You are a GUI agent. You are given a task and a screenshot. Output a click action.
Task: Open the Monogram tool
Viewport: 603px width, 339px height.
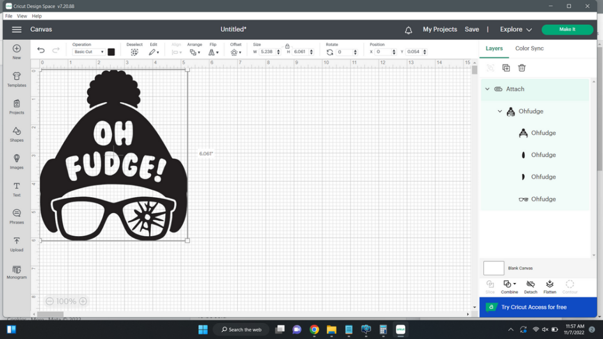click(16, 272)
